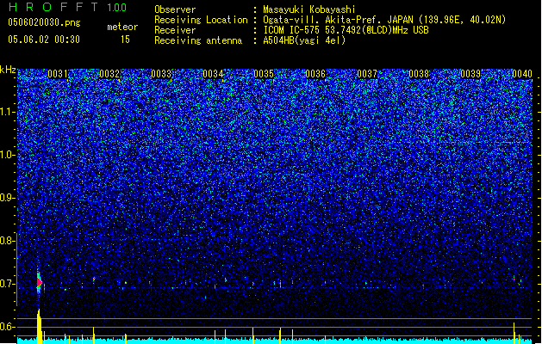The image size is (542, 344).
Task: Click the 0035 time marker
Action: (x=264, y=74)
